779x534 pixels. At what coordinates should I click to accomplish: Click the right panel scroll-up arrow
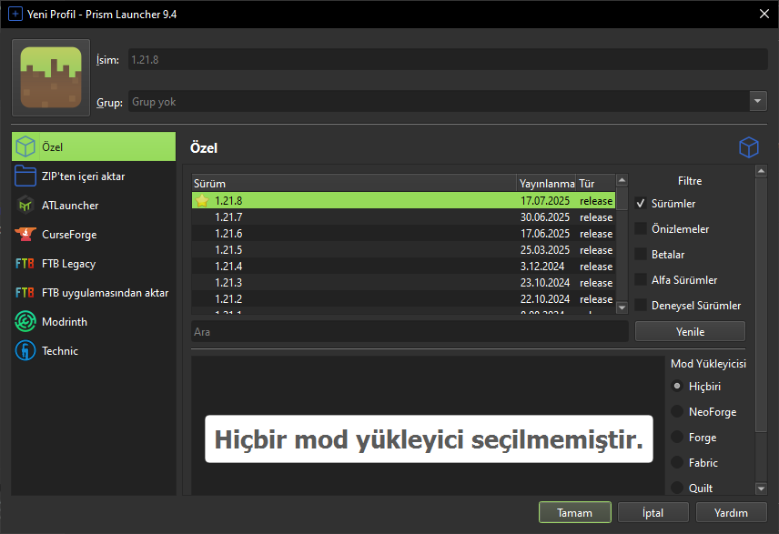pyautogui.click(x=761, y=171)
